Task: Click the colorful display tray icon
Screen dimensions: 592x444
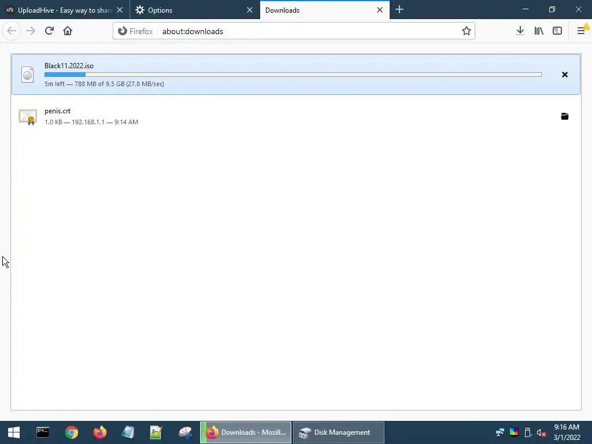Action: (514, 432)
